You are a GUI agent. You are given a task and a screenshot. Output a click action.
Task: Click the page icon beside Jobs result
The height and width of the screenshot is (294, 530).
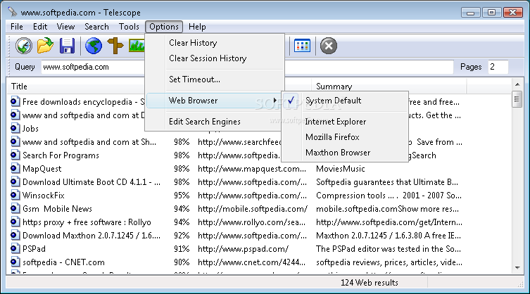coord(15,128)
